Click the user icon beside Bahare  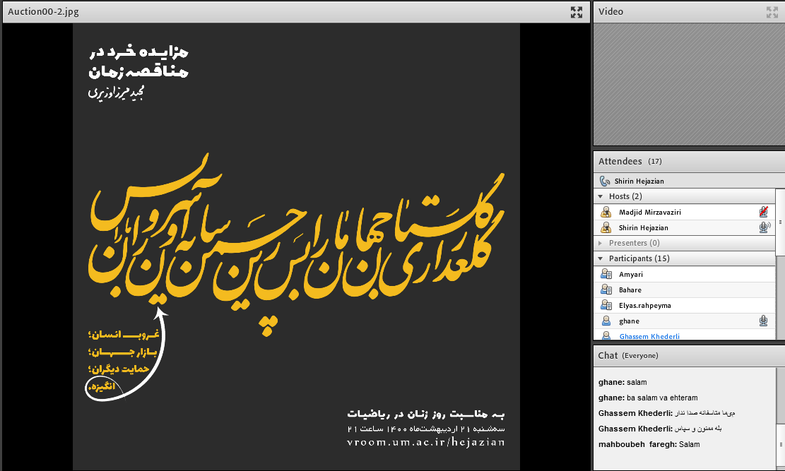606,290
